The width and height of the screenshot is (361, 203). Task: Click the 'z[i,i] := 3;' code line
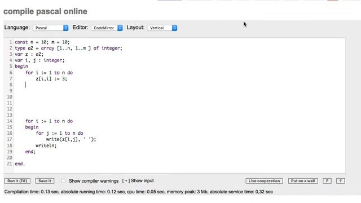51,79
